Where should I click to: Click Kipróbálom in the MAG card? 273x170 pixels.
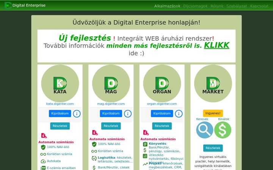click(x=111, y=113)
